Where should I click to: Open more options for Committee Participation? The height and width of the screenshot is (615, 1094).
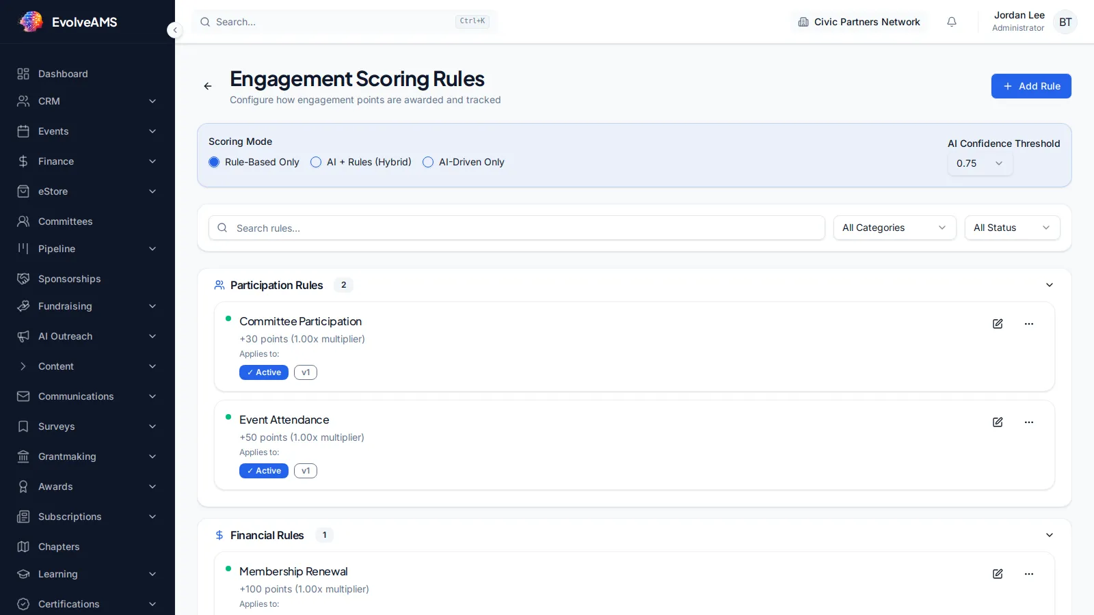tap(1029, 324)
